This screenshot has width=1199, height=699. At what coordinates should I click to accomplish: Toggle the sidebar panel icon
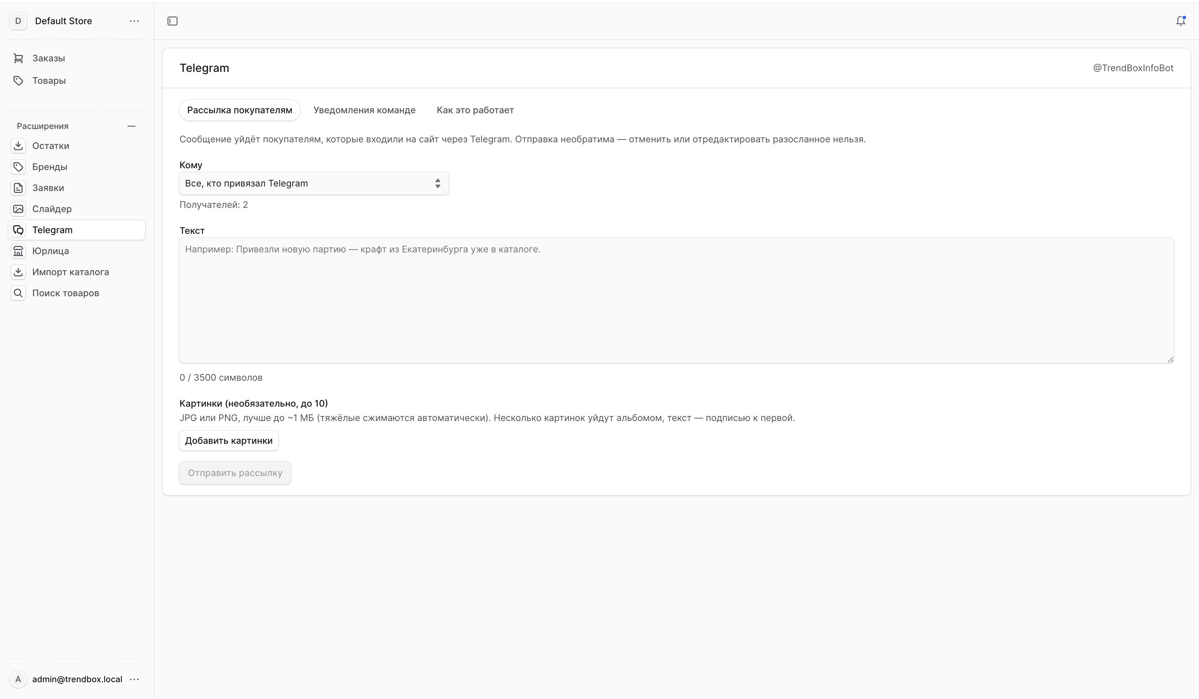pos(172,21)
